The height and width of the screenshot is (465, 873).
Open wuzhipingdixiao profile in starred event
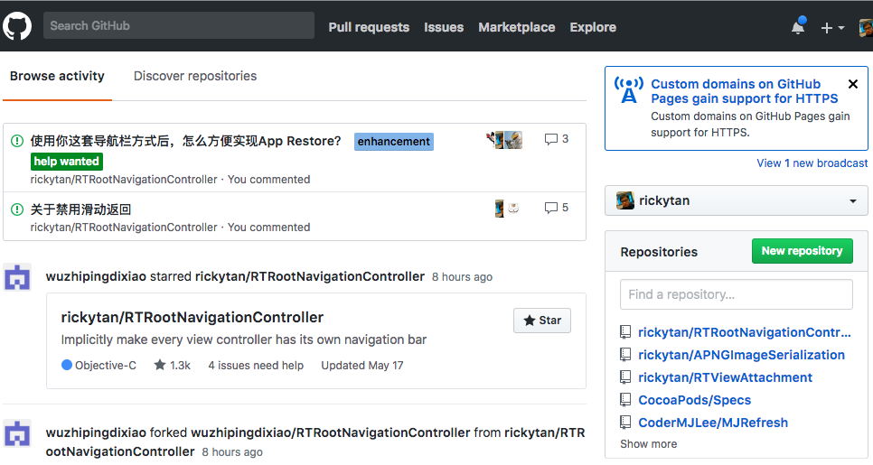point(96,276)
